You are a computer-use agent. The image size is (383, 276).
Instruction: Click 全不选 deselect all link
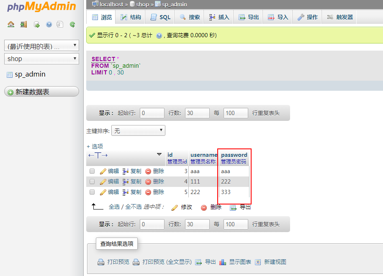[x=134, y=207]
